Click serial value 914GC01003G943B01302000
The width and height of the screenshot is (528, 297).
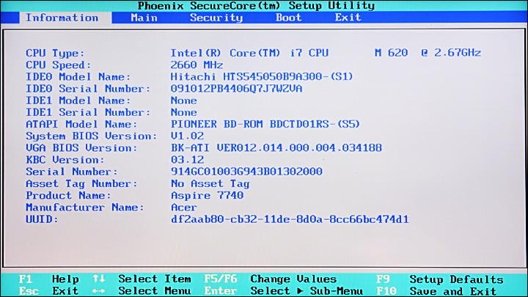(246, 172)
